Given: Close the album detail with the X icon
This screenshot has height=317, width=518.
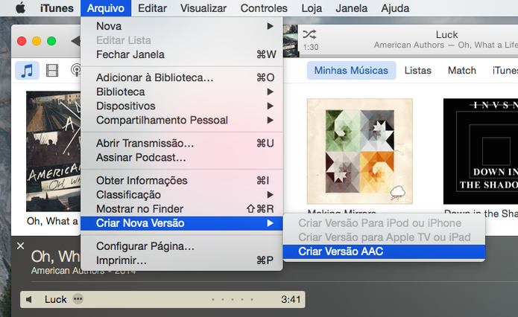Looking at the screenshot, I should [x=20, y=246].
